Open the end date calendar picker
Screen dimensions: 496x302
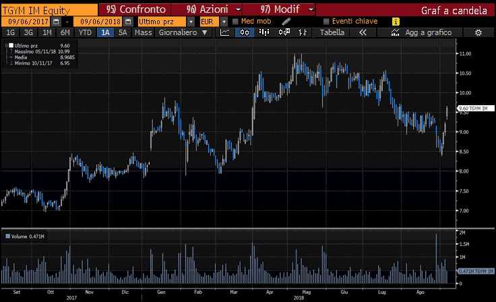point(128,22)
